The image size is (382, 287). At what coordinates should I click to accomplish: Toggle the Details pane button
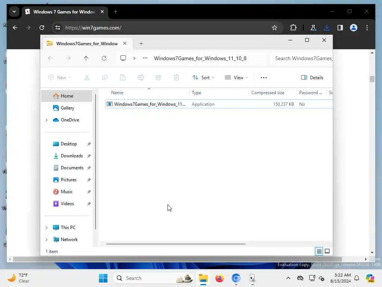click(x=312, y=78)
